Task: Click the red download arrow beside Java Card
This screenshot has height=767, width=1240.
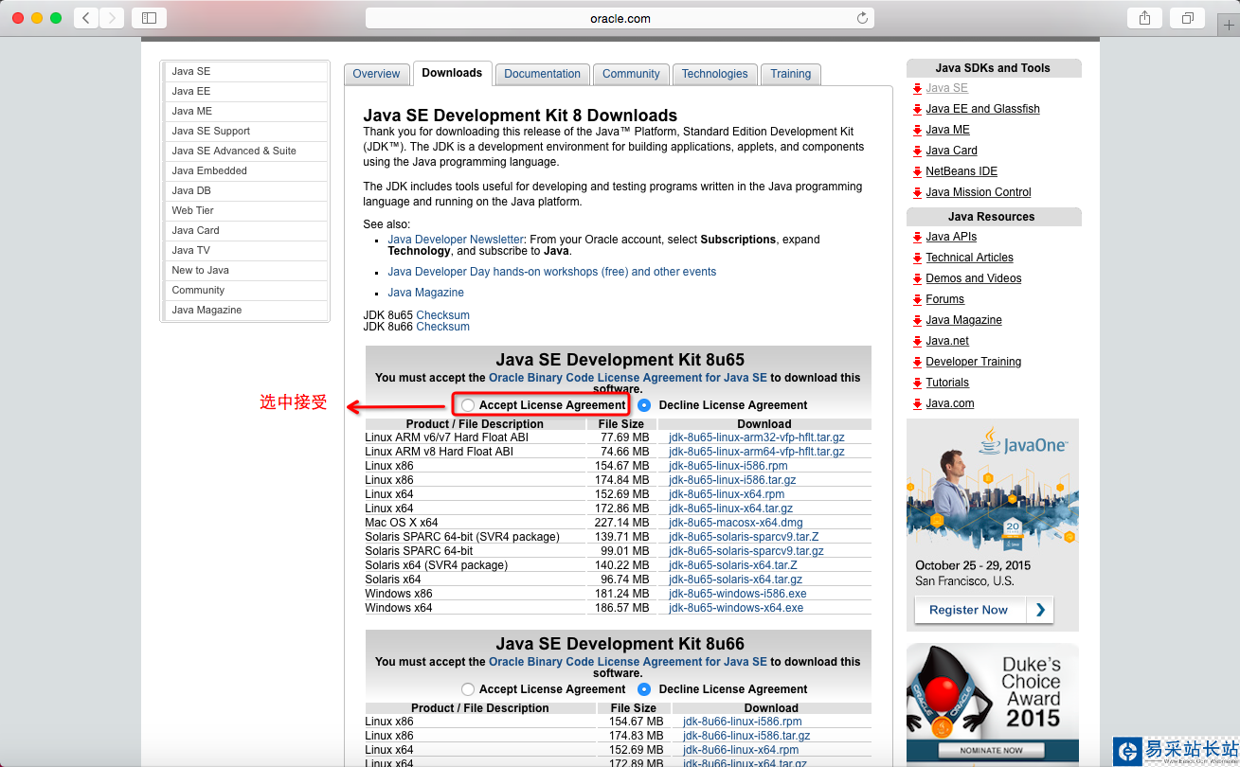Action: [917, 152]
